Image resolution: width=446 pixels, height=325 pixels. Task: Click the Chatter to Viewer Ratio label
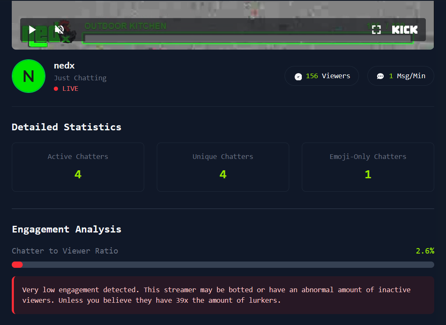(65, 251)
